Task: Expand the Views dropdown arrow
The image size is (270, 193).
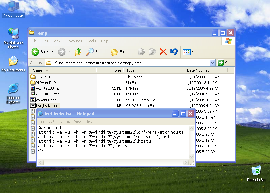Action: (192, 52)
